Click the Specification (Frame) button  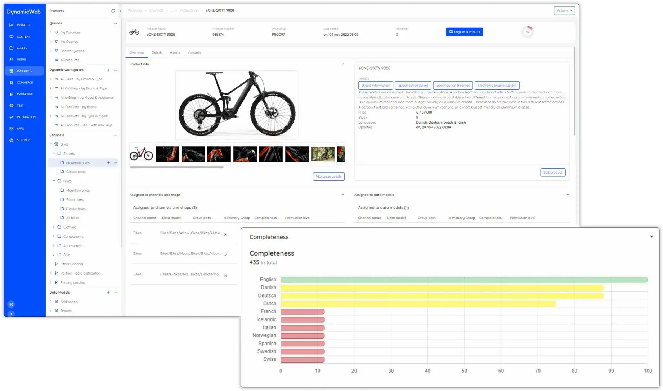453,86
